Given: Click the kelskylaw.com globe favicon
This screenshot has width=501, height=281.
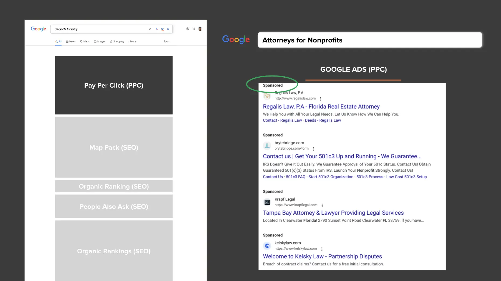Looking at the screenshot, I should [267, 246].
